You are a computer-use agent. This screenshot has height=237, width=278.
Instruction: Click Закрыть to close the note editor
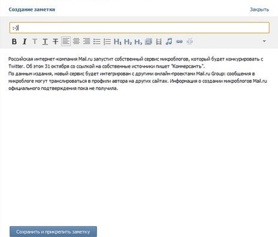pyautogui.click(x=259, y=10)
